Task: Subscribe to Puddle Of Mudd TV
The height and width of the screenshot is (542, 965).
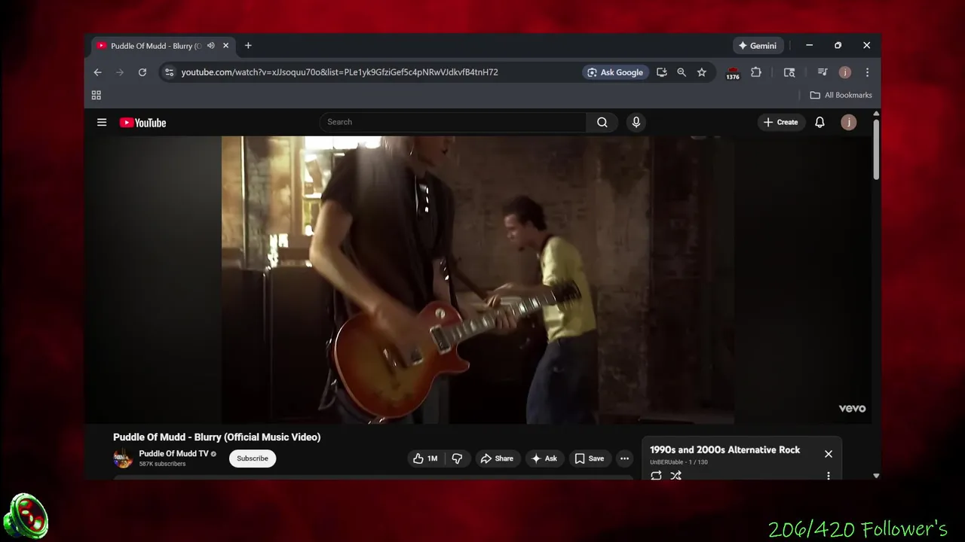Action: point(253,458)
